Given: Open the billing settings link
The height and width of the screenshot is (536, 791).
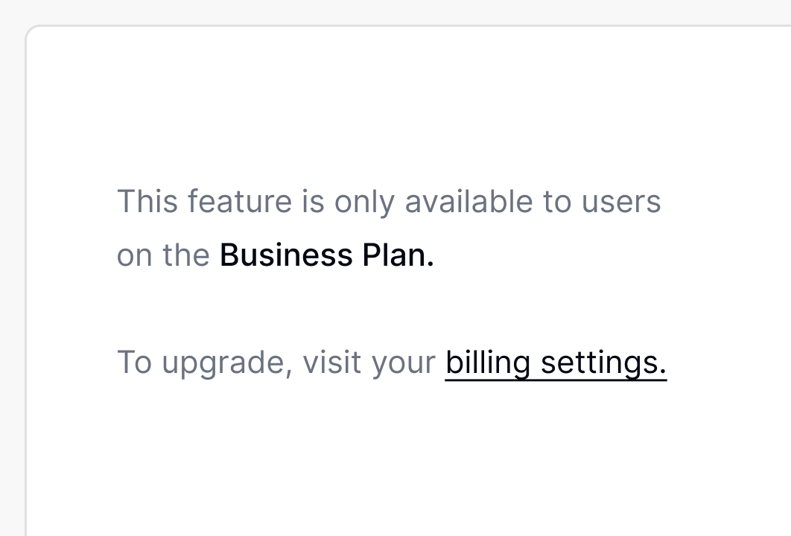Looking at the screenshot, I should tap(556, 363).
